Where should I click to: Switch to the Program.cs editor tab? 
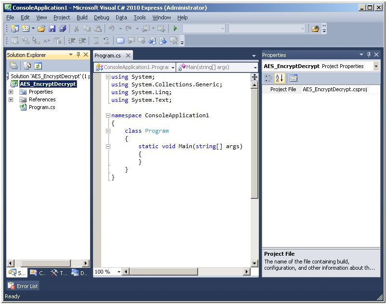107,55
